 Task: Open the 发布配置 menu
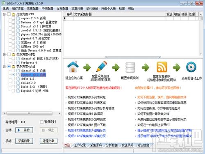coord(62,9)
